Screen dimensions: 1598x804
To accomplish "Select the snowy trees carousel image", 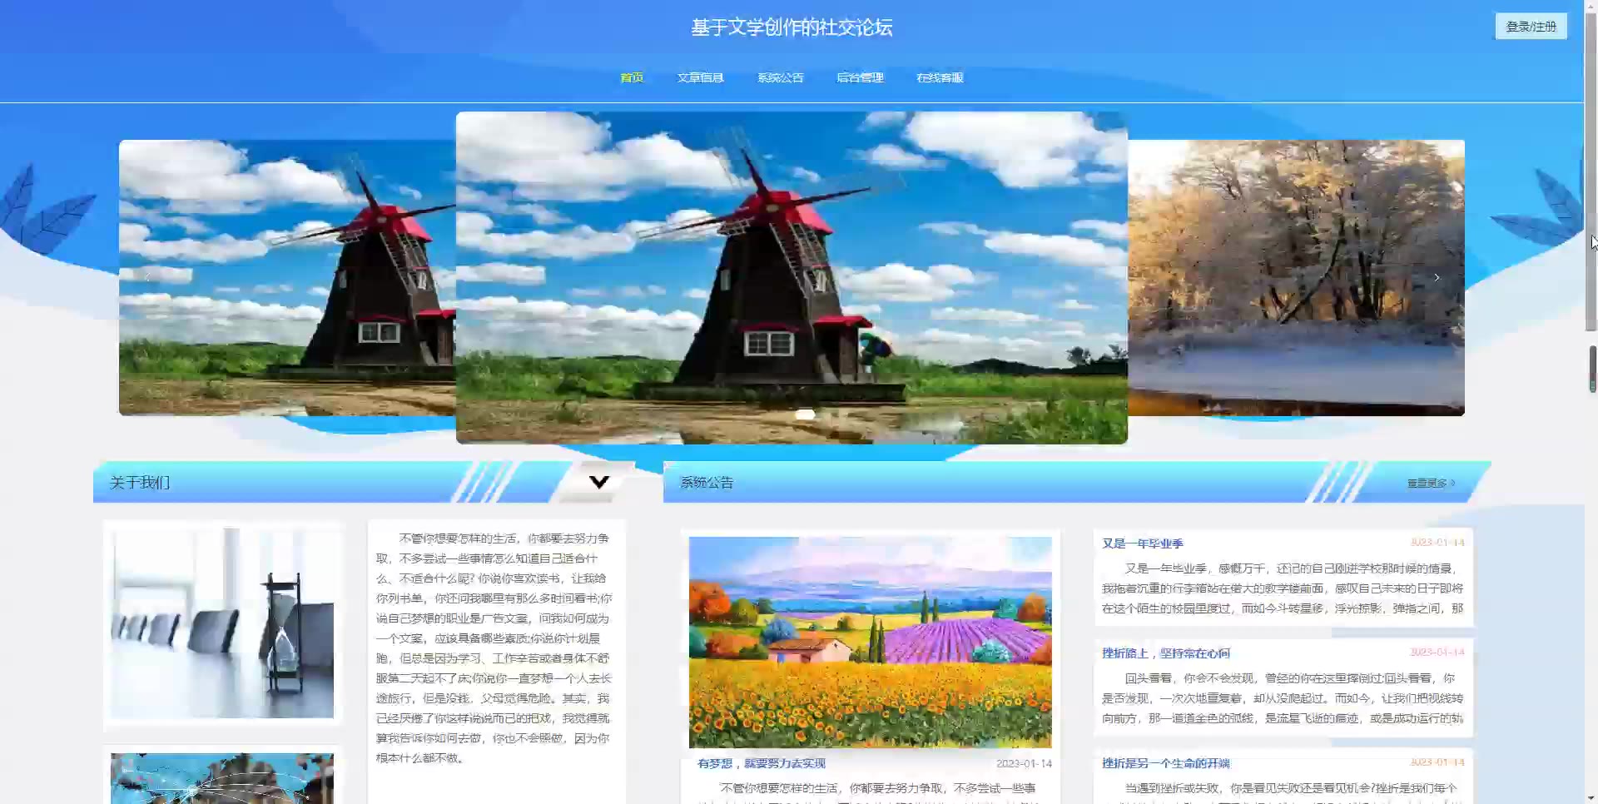I will pos(1296,277).
